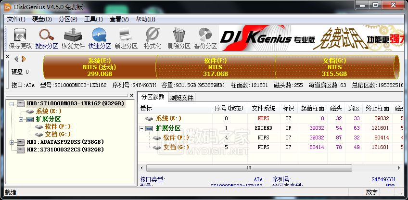Open the 工具(T) menu

[93, 19]
